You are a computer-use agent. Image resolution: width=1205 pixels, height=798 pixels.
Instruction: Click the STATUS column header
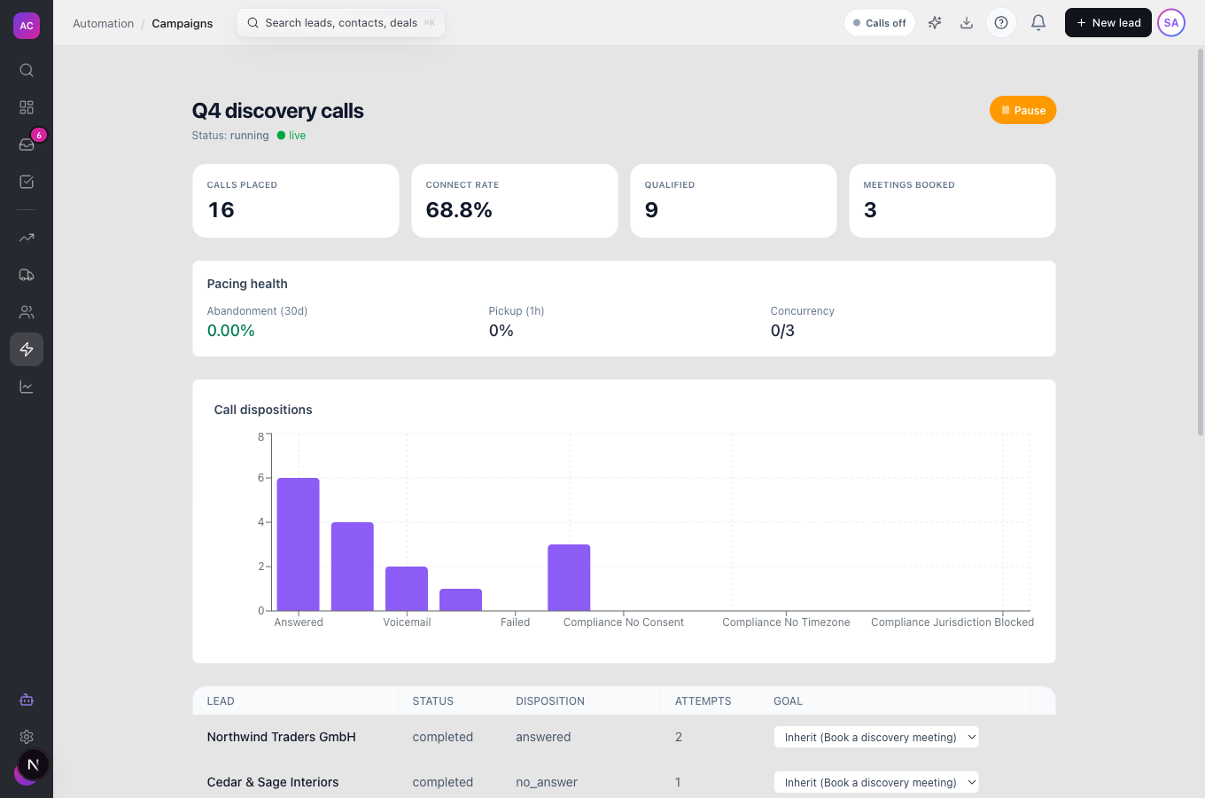point(433,701)
